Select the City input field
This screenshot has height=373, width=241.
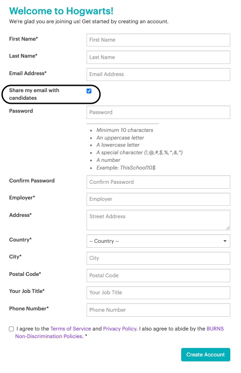click(x=158, y=258)
